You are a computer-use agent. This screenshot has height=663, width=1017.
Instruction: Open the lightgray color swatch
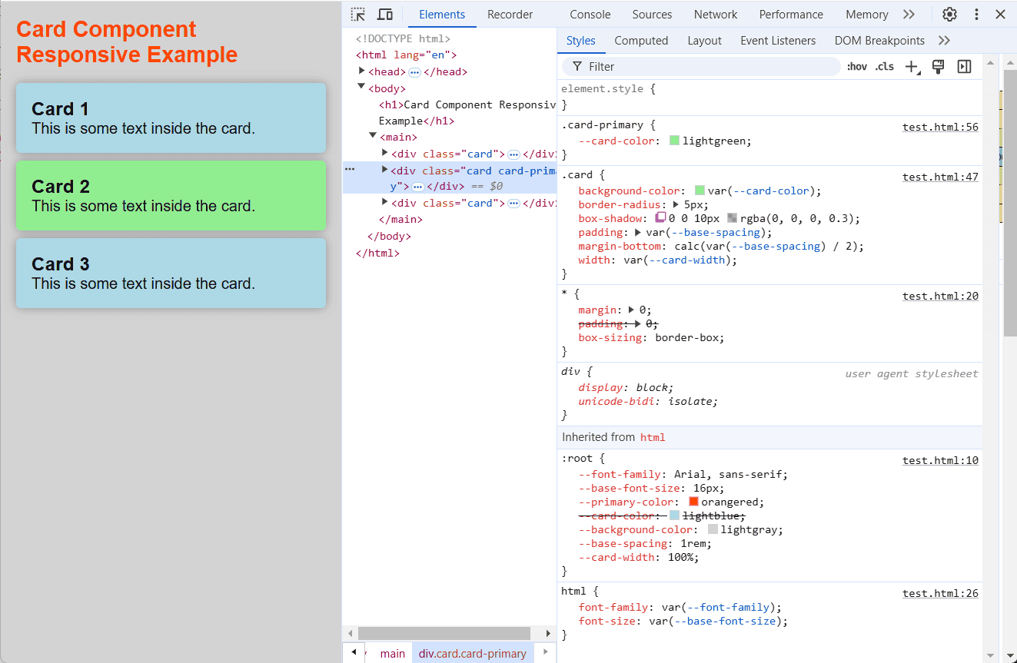(713, 529)
